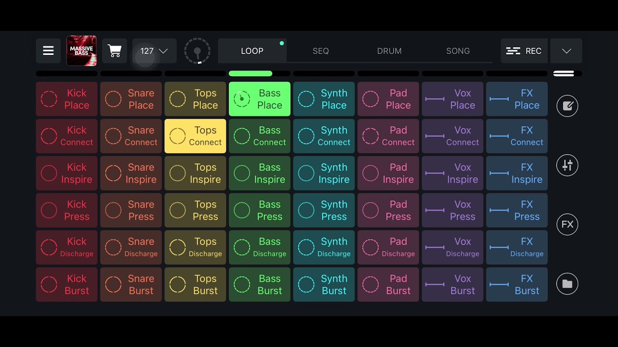Activate the Pad Discharge pad
Image resolution: width=618 pixels, height=347 pixels.
click(x=388, y=247)
